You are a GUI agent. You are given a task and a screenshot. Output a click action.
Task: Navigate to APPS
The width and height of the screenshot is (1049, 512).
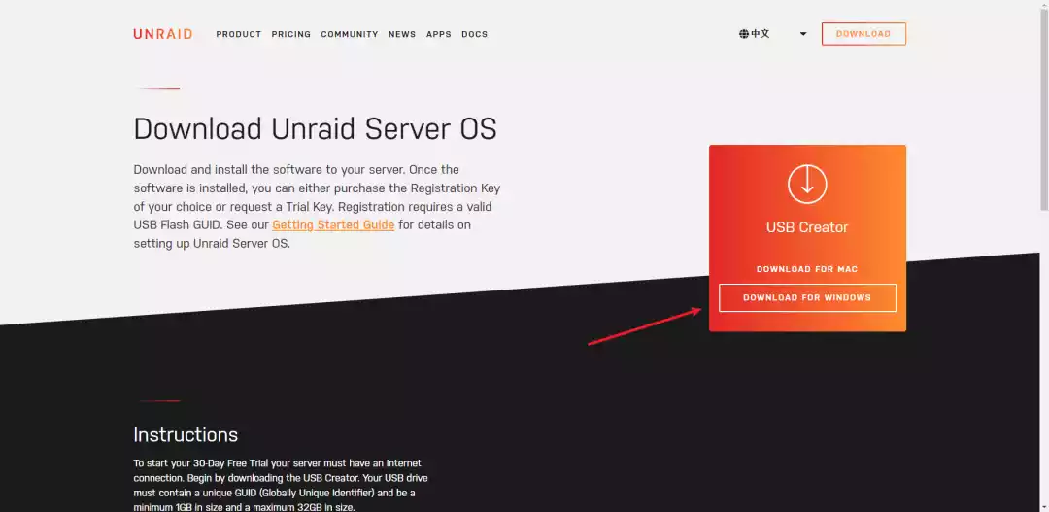click(x=439, y=34)
